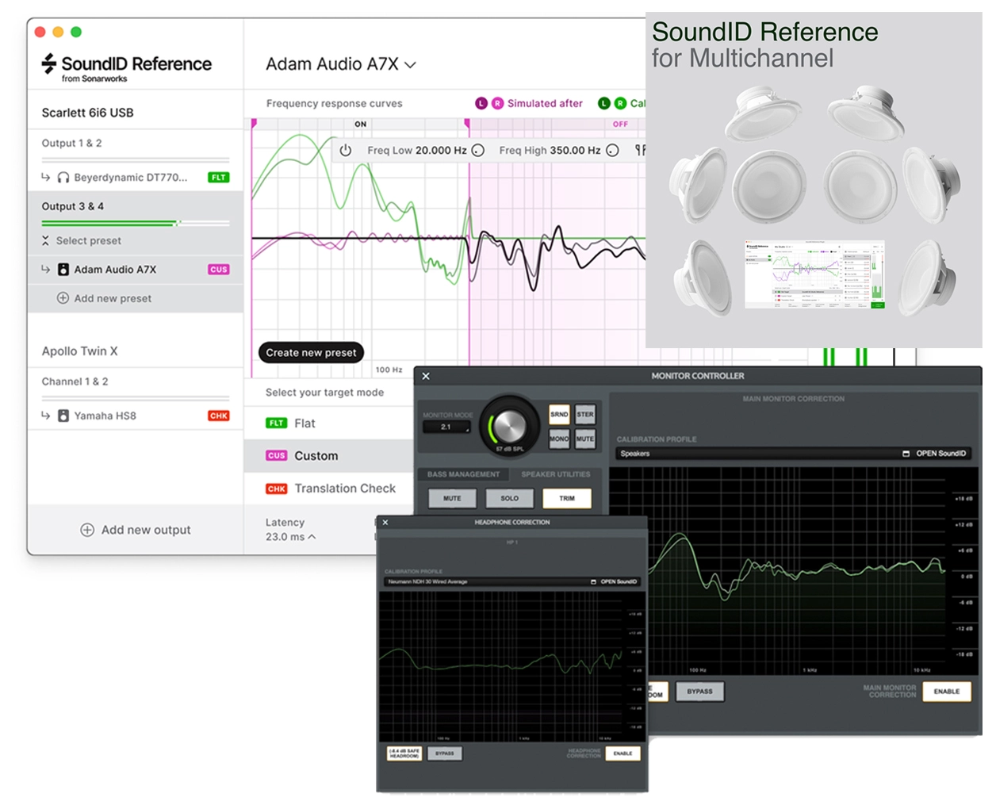Click the headphone icon beside Beyerdynamic DT770
The image size is (996, 805).
(x=63, y=178)
